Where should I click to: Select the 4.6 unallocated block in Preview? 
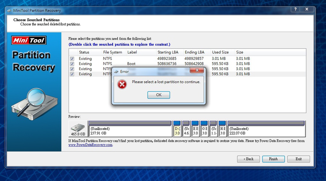[186, 129]
